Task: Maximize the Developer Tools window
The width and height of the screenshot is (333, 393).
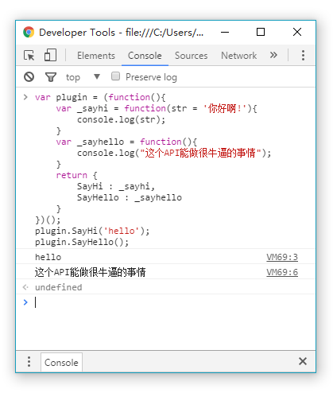Action: click(261, 32)
